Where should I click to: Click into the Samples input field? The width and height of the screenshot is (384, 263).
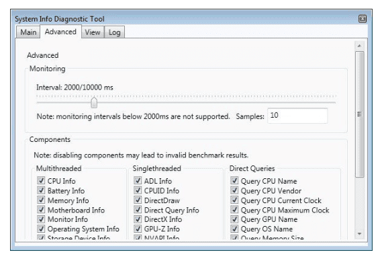click(297, 116)
